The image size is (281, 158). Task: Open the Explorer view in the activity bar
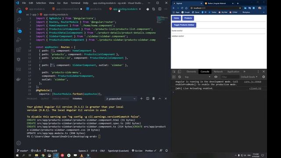18,11
